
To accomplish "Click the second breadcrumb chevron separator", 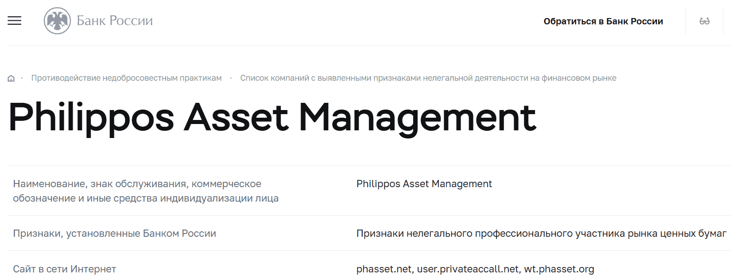I will click(x=231, y=78).
